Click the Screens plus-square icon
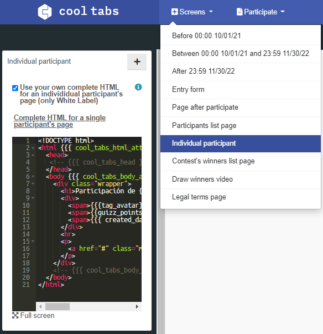The height and width of the screenshot is (334, 323). (174, 12)
